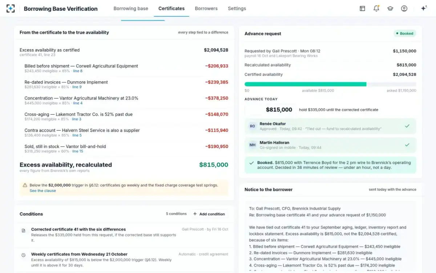
Task: Click the −$190,950 amount
Action: pos(217,146)
